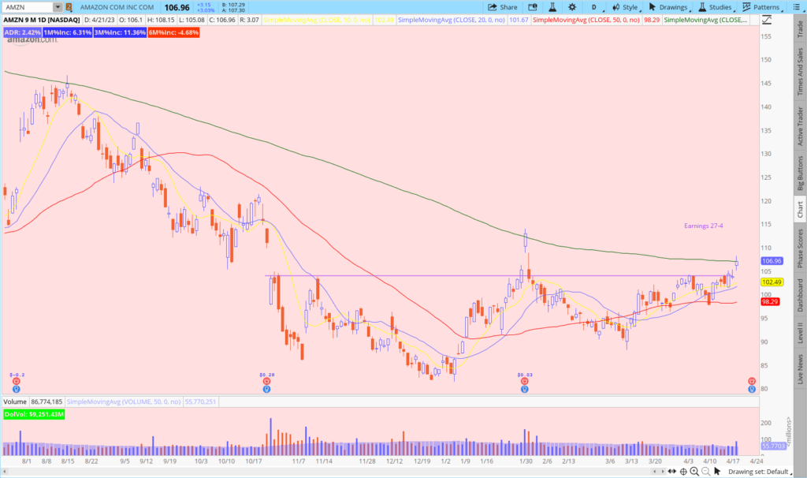This screenshot has width=807, height=478.
Task: Click the horizontal expand arrows icon
Action: 672,472
